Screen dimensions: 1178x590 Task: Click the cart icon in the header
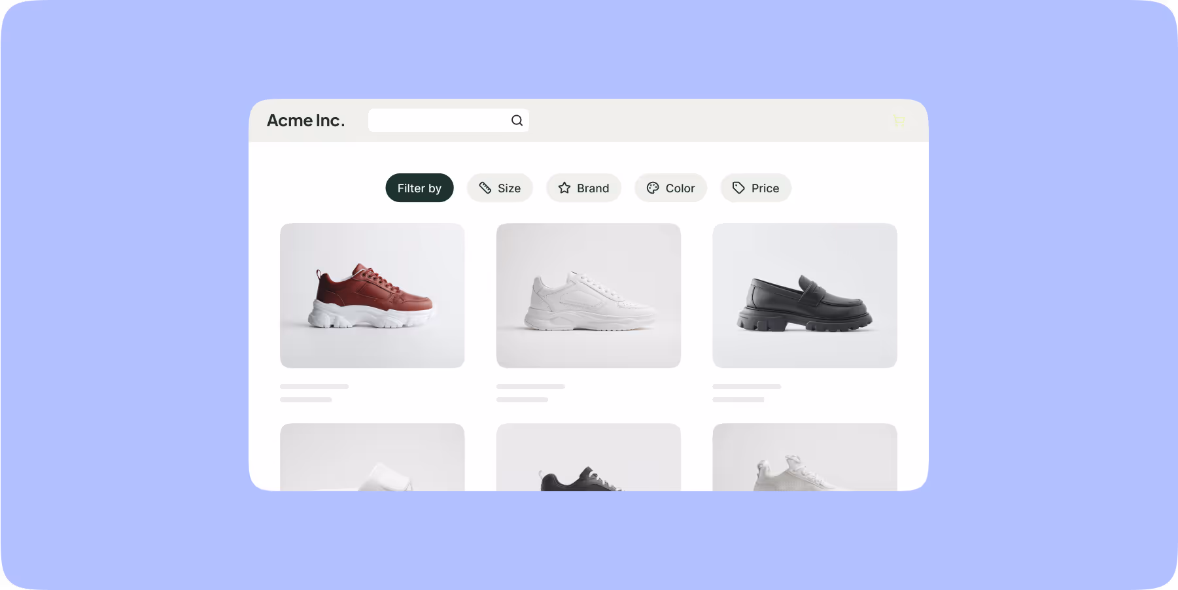[899, 121]
